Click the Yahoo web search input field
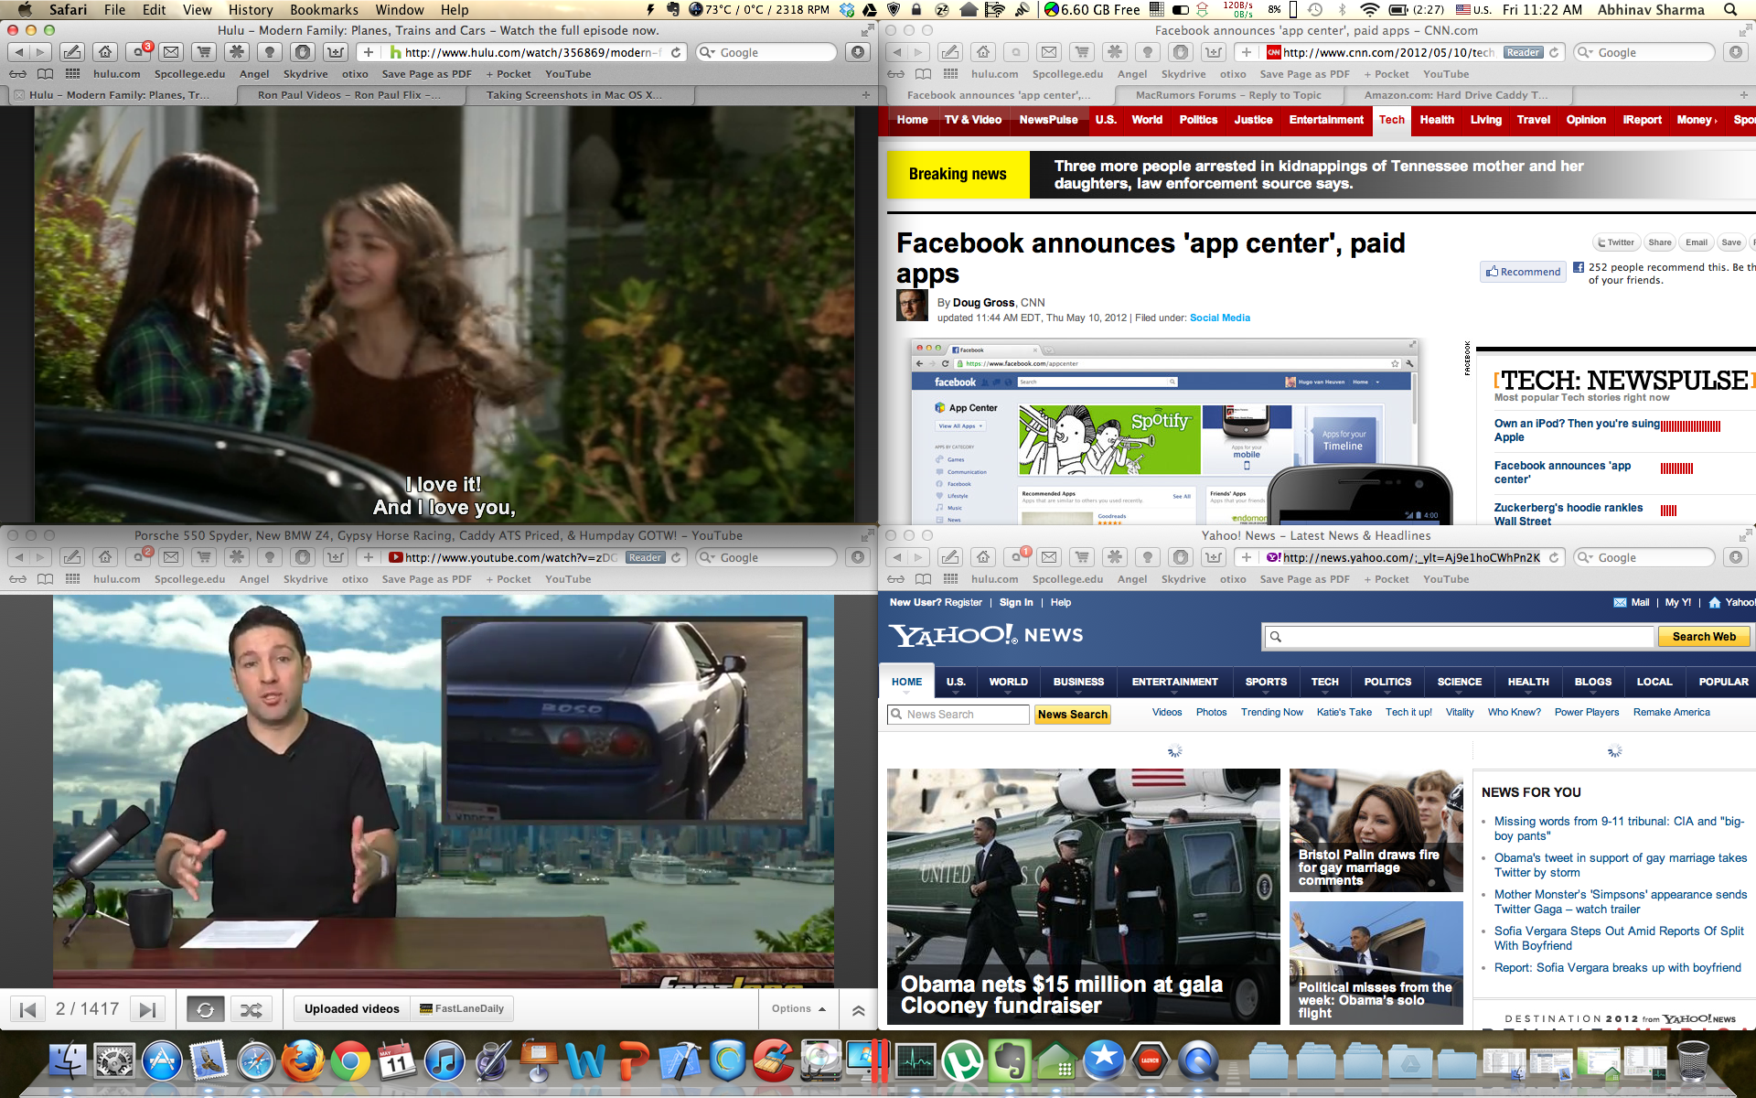1756x1098 pixels. click(1460, 637)
